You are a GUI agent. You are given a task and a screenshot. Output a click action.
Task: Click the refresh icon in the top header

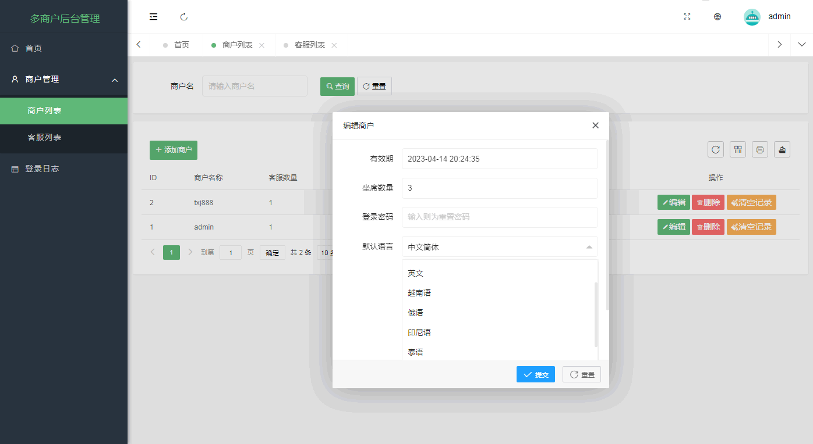[184, 17]
